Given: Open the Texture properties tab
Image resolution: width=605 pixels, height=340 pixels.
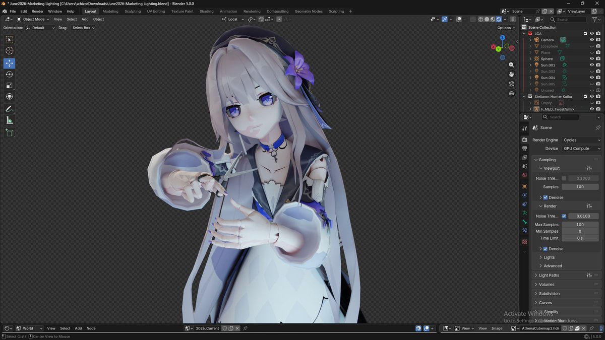Looking at the screenshot, I should click(524, 242).
